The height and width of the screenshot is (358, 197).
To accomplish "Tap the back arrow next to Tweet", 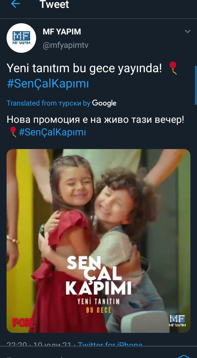I will tap(15, 4).
